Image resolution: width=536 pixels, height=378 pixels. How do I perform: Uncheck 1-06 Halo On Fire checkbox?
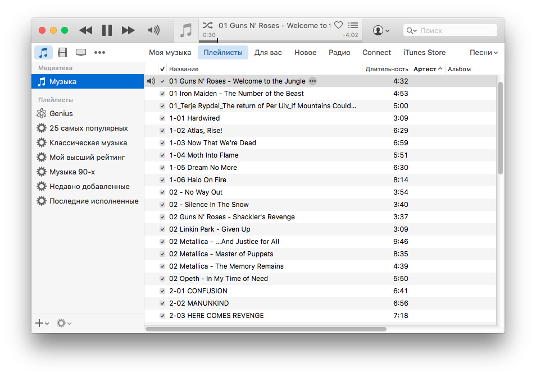click(x=162, y=180)
